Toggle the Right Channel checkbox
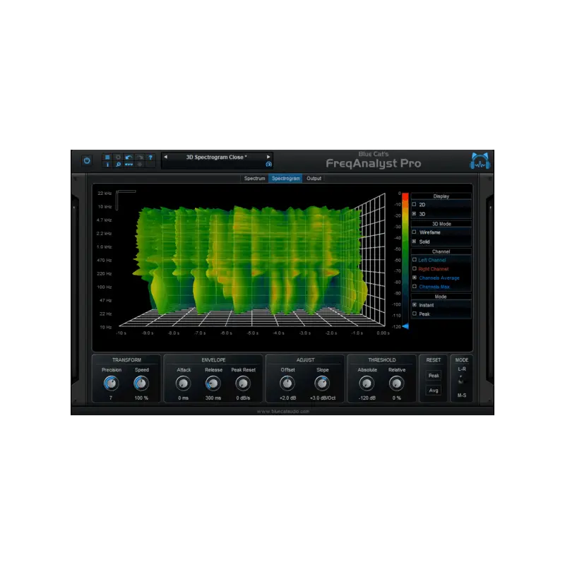Screen dimensions: 565x565 click(415, 268)
